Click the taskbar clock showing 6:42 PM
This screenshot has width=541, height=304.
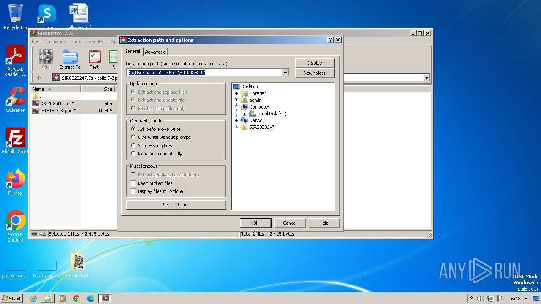click(x=519, y=299)
